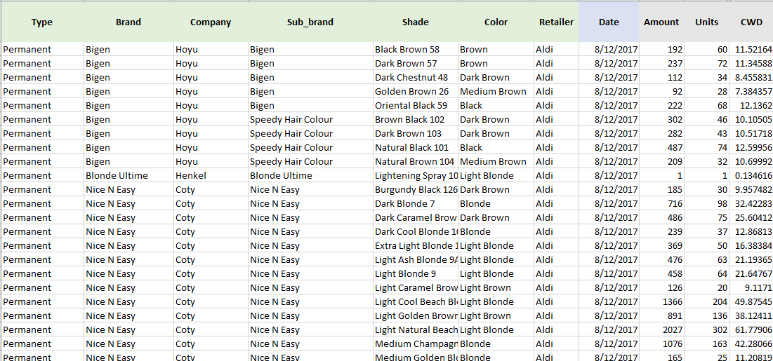Click the Units value 204
The height and width of the screenshot is (361, 773).
706,302
